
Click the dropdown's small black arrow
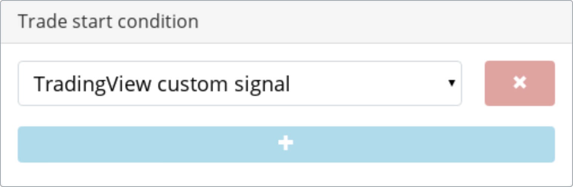tap(451, 83)
